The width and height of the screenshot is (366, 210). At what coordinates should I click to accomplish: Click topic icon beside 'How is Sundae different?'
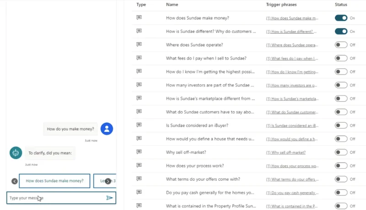click(x=139, y=31)
